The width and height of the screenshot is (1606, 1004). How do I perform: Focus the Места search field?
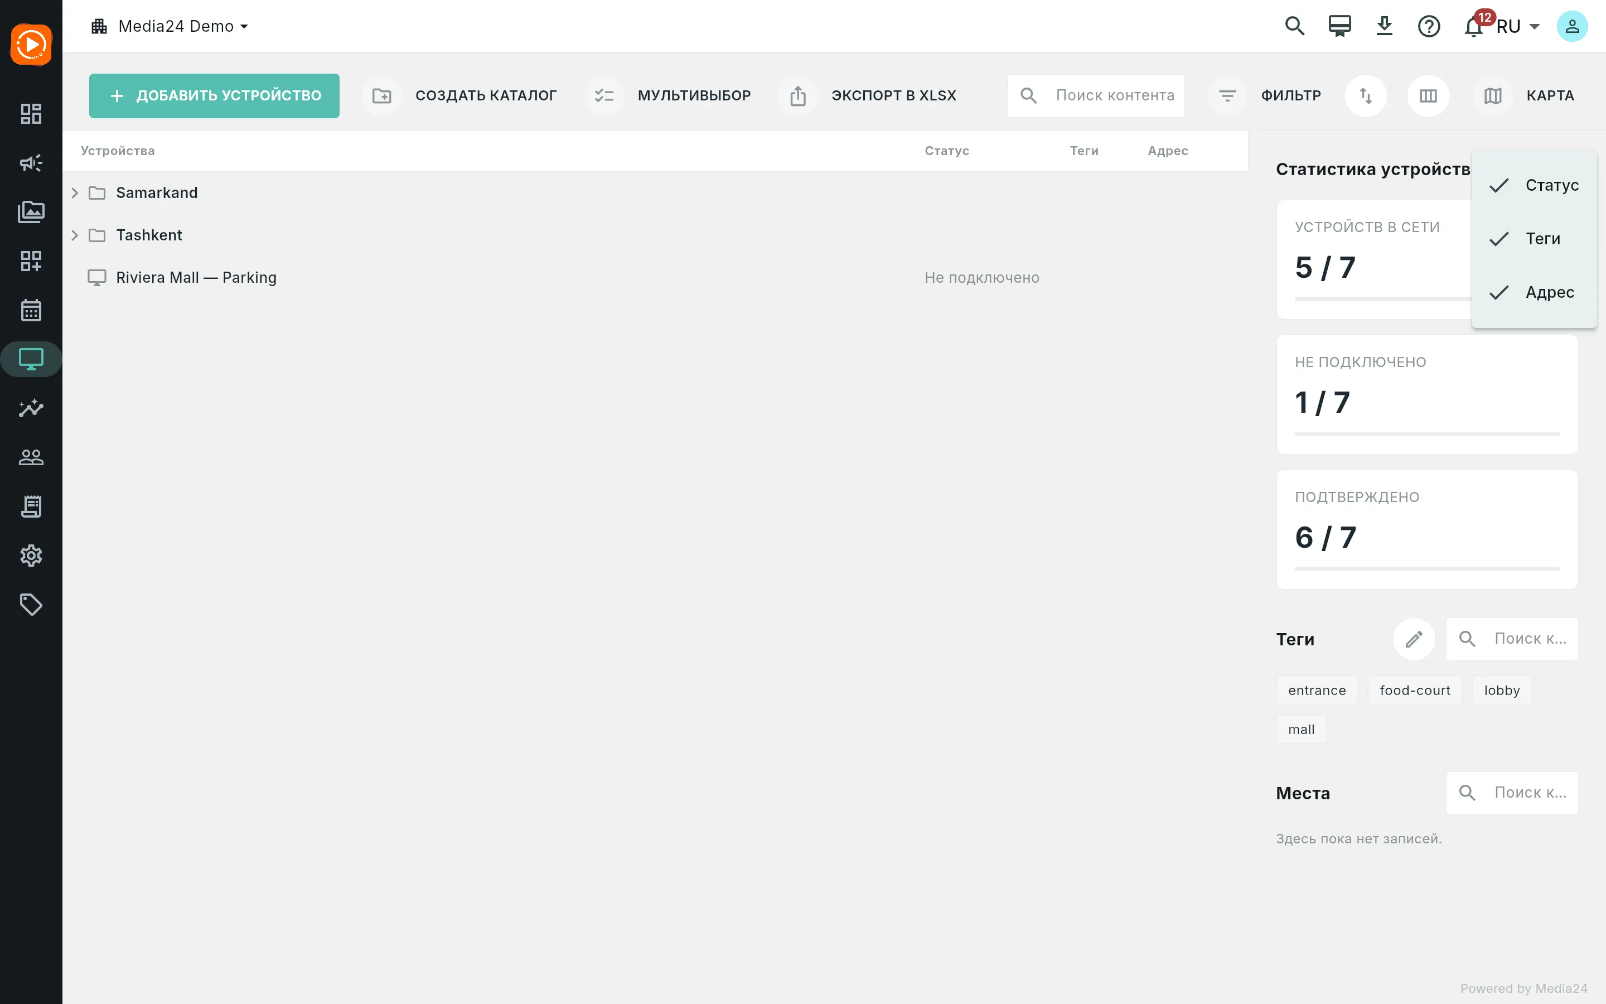[1512, 793]
